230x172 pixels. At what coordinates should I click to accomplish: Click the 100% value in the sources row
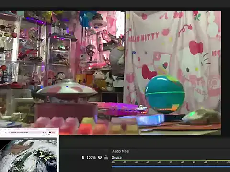coord(91,158)
